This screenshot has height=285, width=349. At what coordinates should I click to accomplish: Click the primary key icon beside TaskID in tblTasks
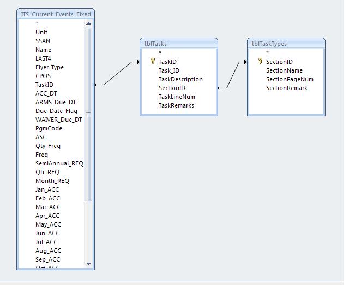pos(153,61)
